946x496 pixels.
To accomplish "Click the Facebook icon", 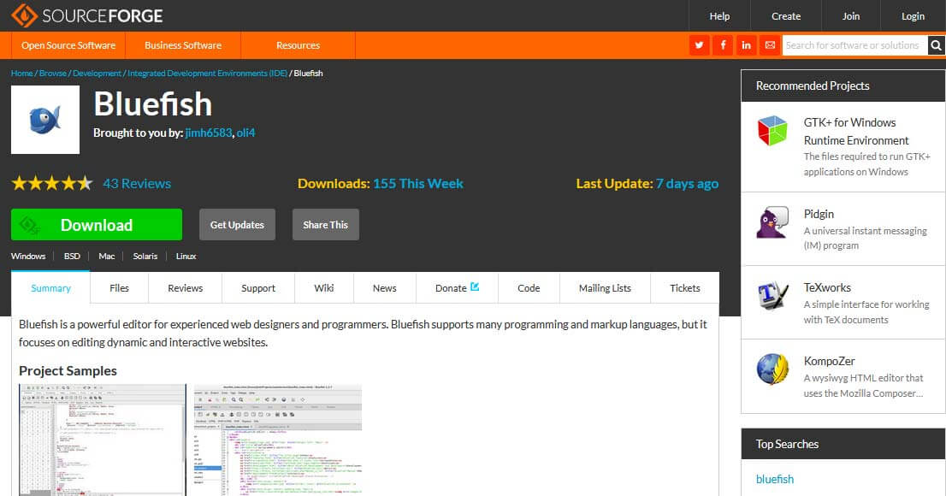I will click(723, 44).
